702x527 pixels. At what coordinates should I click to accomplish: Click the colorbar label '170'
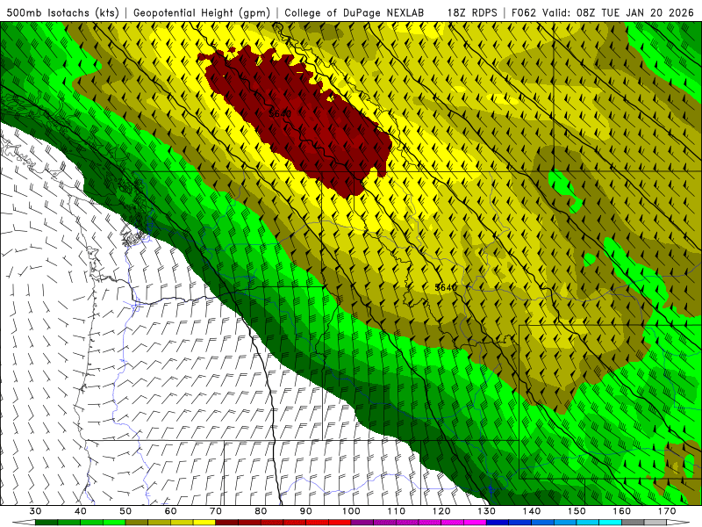[667, 511]
